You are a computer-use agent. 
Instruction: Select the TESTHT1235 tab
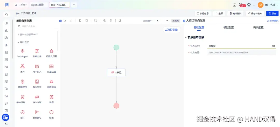click(59, 5)
